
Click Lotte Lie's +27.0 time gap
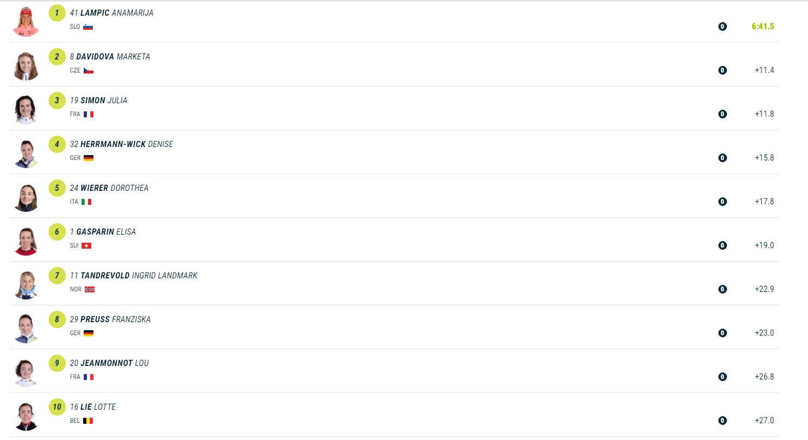(x=764, y=421)
